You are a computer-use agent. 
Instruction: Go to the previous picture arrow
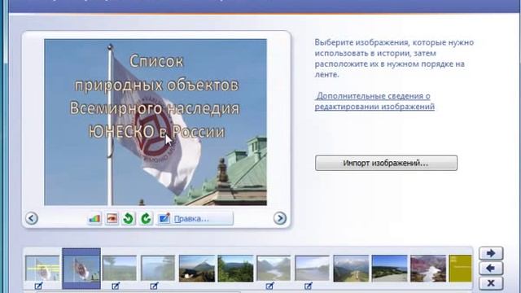(x=32, y=218)
